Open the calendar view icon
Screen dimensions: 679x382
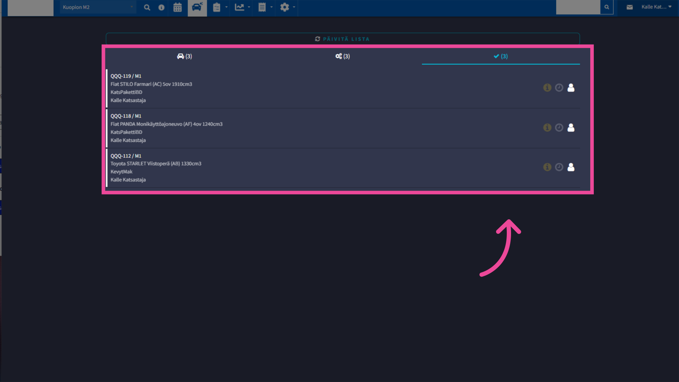coord(178,7)
